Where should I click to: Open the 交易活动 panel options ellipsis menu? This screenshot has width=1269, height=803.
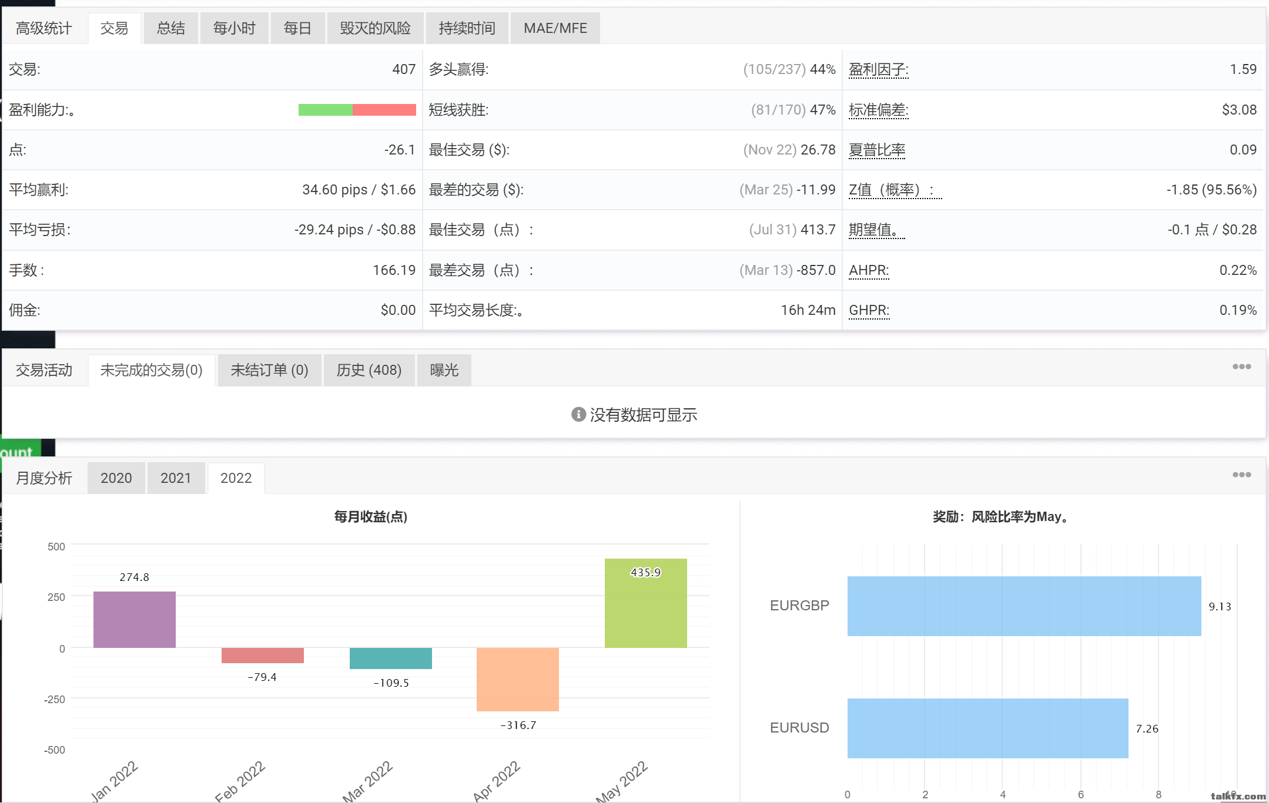[1241, 367]
